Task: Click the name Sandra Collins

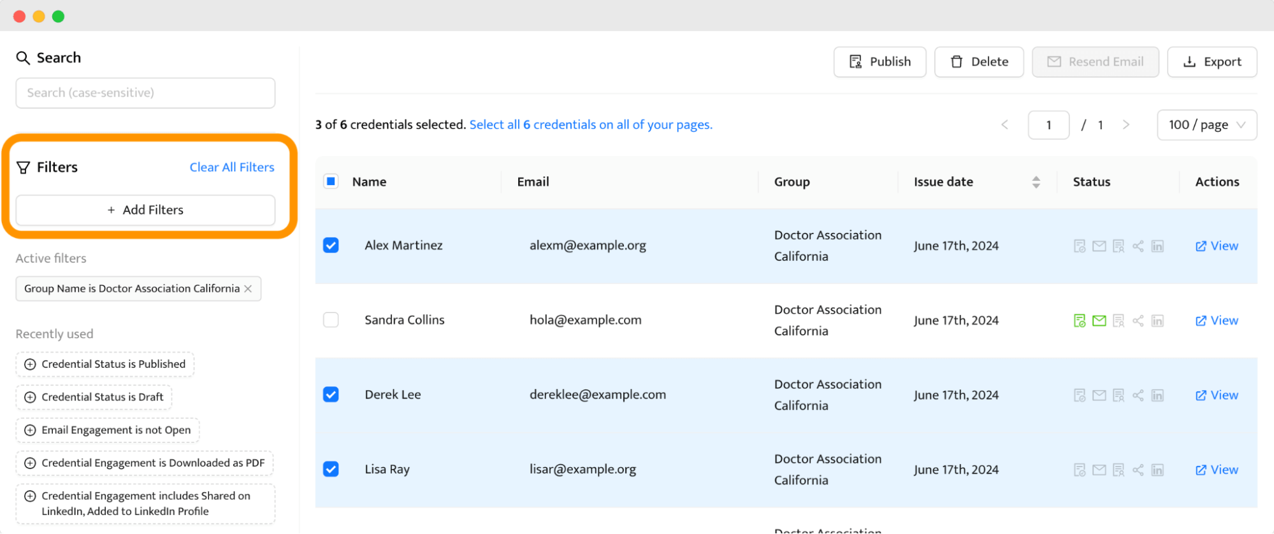Action: [x=405, y=320]
